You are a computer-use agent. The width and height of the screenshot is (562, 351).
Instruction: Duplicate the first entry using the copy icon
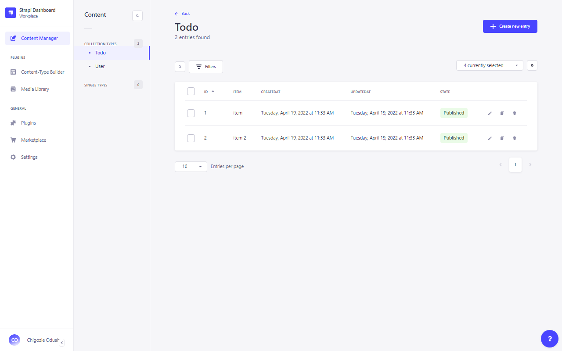click(x=502, y=113)
